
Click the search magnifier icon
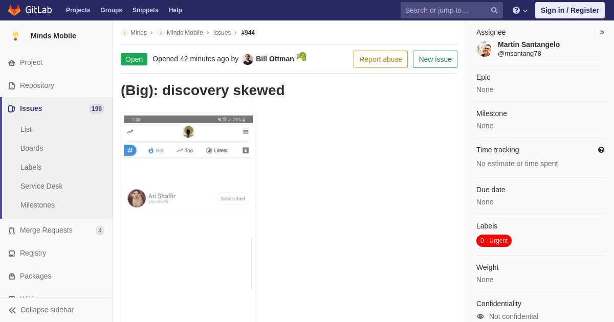click(494, 10)
